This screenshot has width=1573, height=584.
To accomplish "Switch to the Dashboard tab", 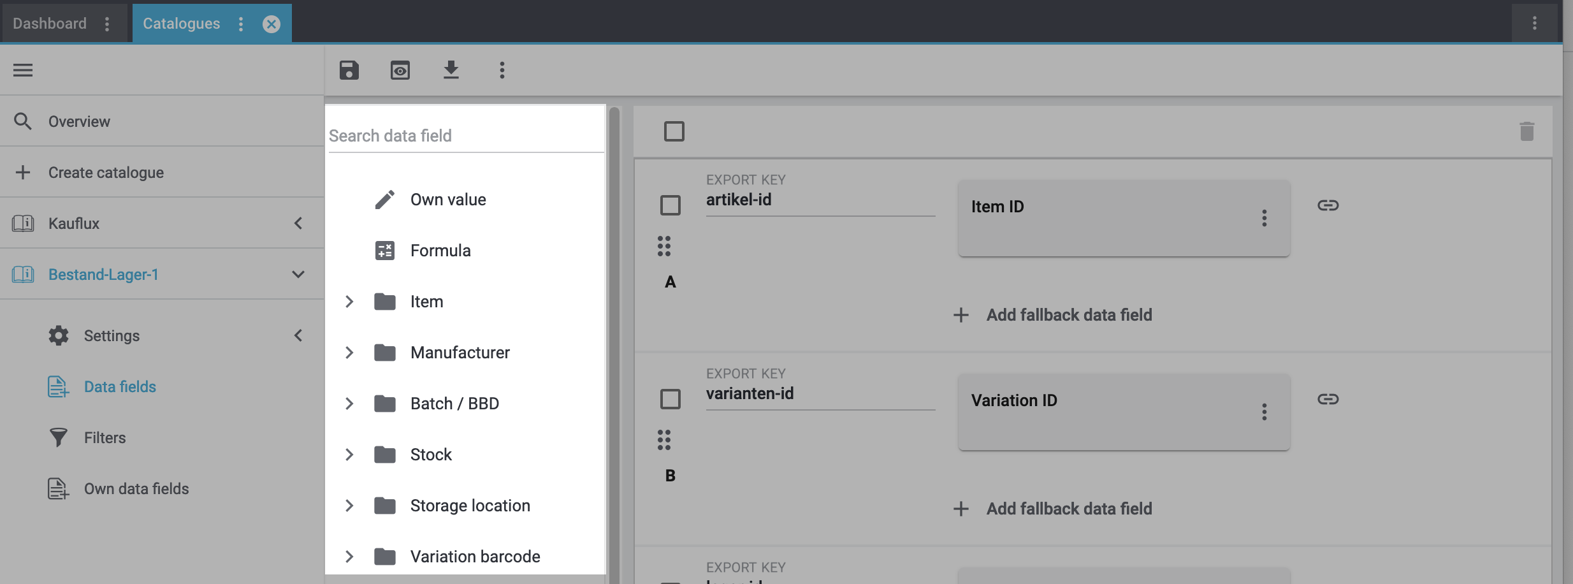I will coord(50,24).
